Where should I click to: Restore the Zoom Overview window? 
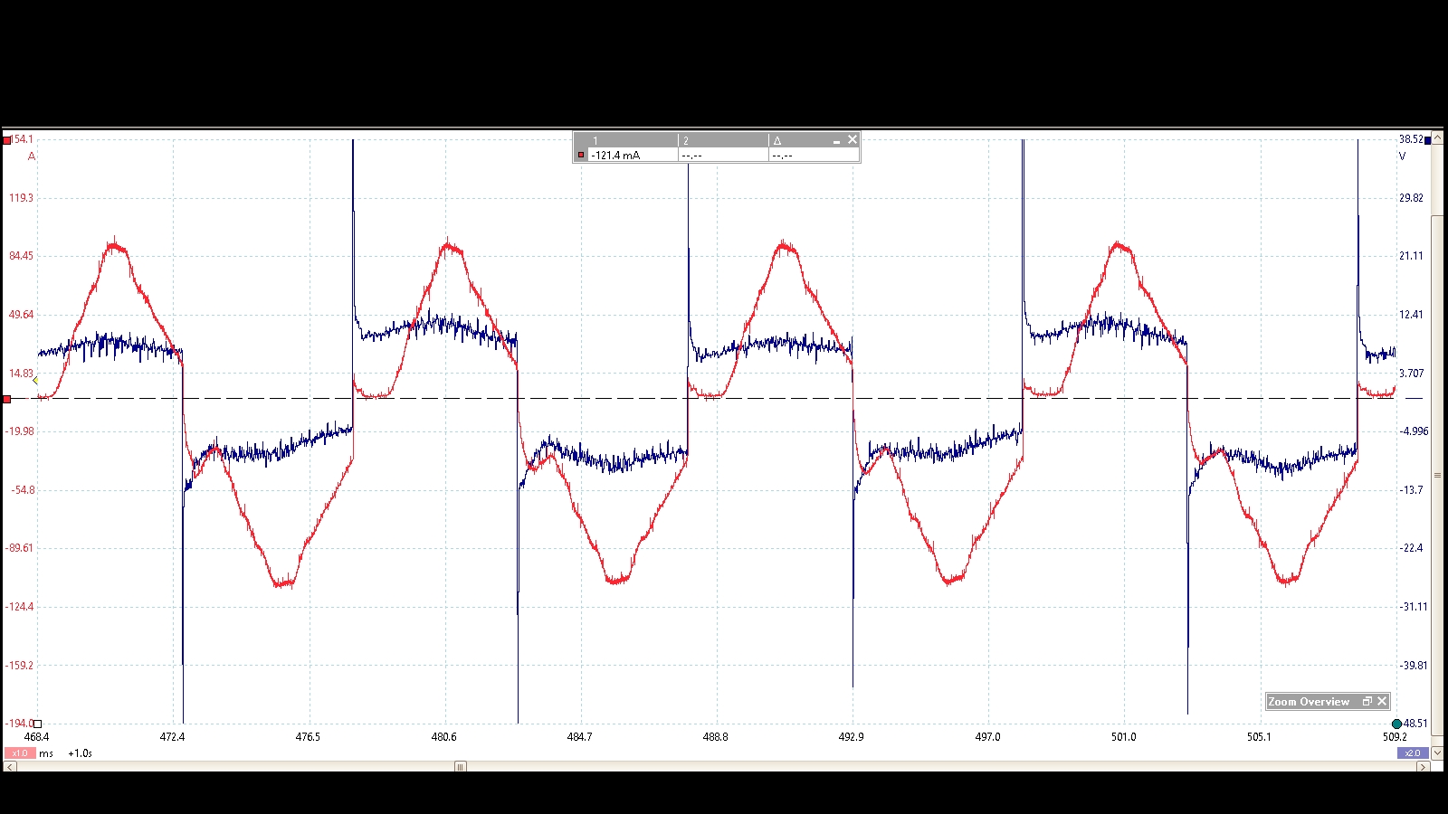tap(1367, 701)
